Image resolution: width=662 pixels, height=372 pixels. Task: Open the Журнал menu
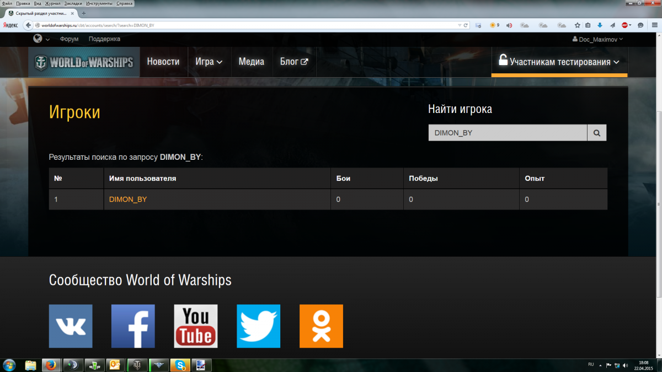(x=53, y=3)
